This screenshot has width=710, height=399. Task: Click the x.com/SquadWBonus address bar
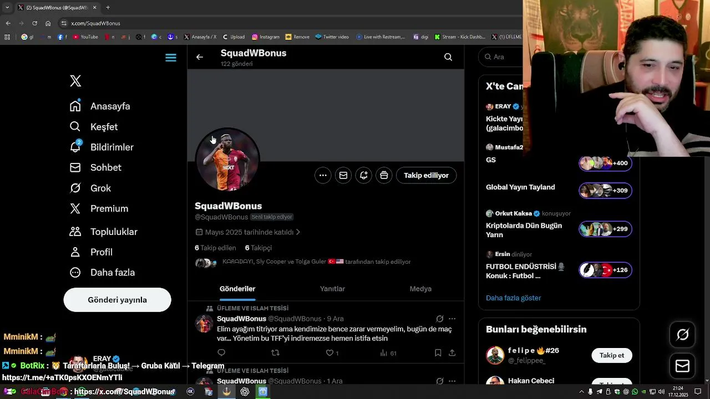[x=95, y=23]
